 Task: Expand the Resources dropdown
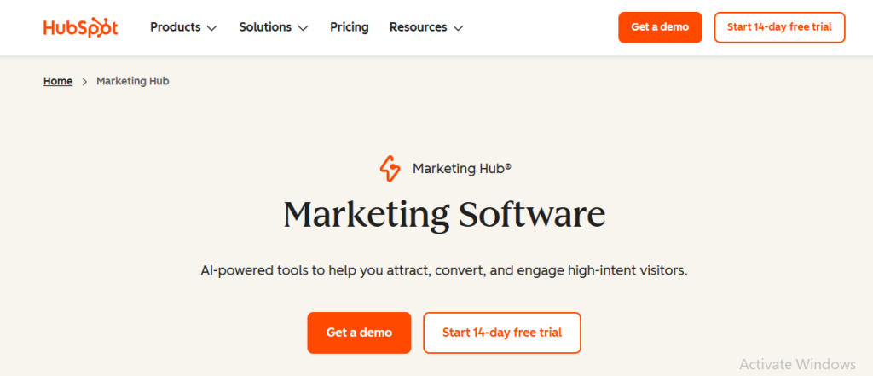pyautogui.click(x=426, y=27)
